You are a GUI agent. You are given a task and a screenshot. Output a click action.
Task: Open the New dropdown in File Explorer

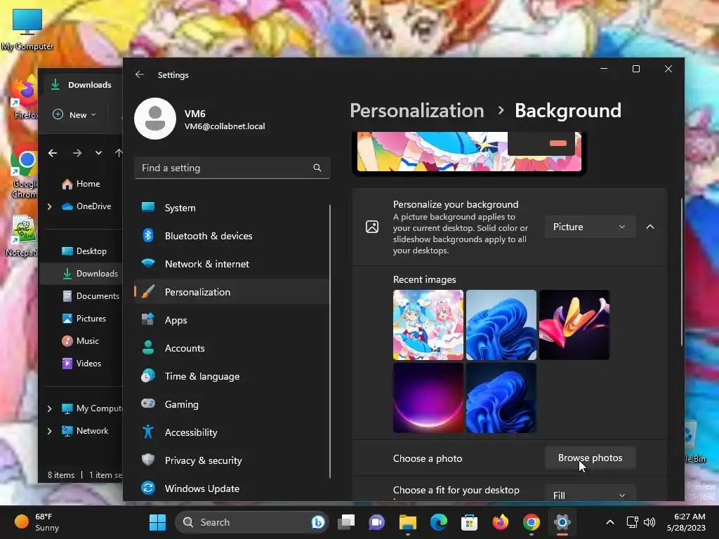74,114
